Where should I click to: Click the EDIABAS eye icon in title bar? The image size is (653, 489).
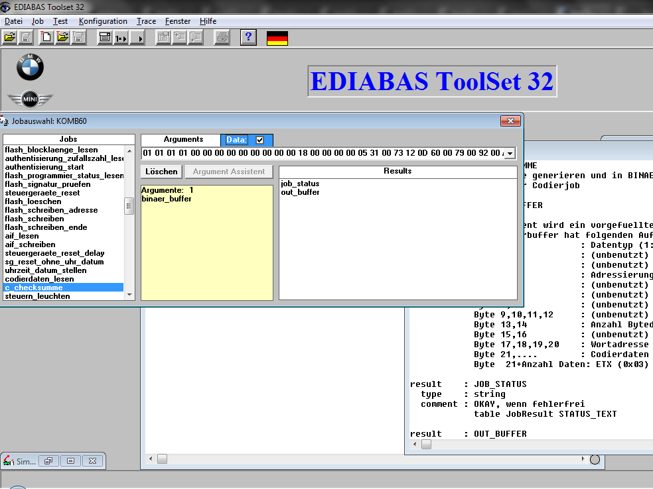click(x=5, y=7)
